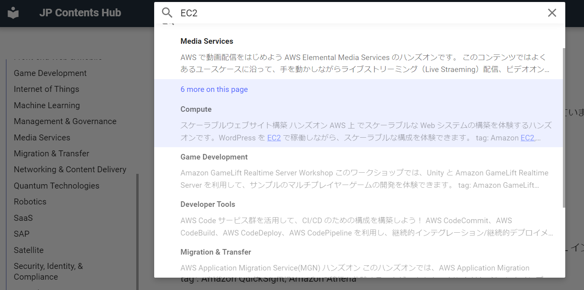Open the Developer Tools search result

click(359, 218)
